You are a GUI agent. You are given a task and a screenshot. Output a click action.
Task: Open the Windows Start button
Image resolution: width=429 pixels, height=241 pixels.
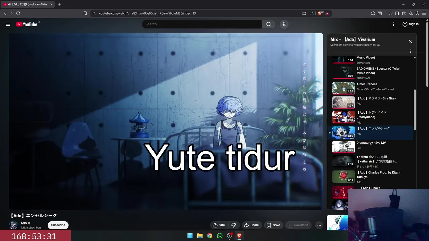tap(190, 236)
